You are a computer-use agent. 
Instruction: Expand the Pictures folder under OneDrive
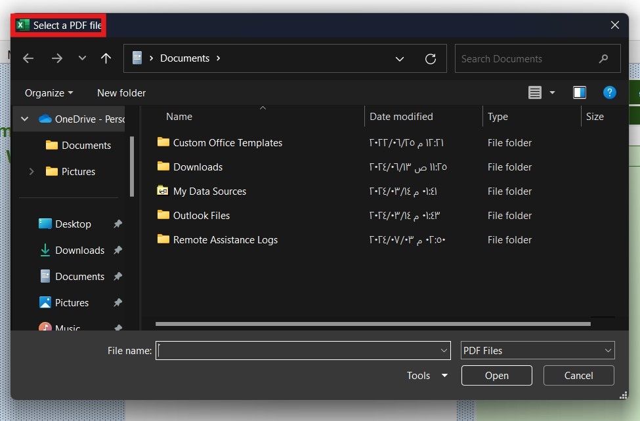[32, 171]
